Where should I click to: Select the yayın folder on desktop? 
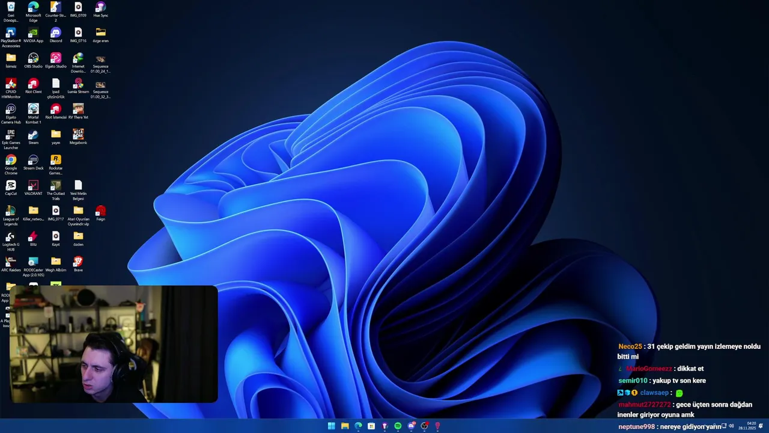coord(56,137)
